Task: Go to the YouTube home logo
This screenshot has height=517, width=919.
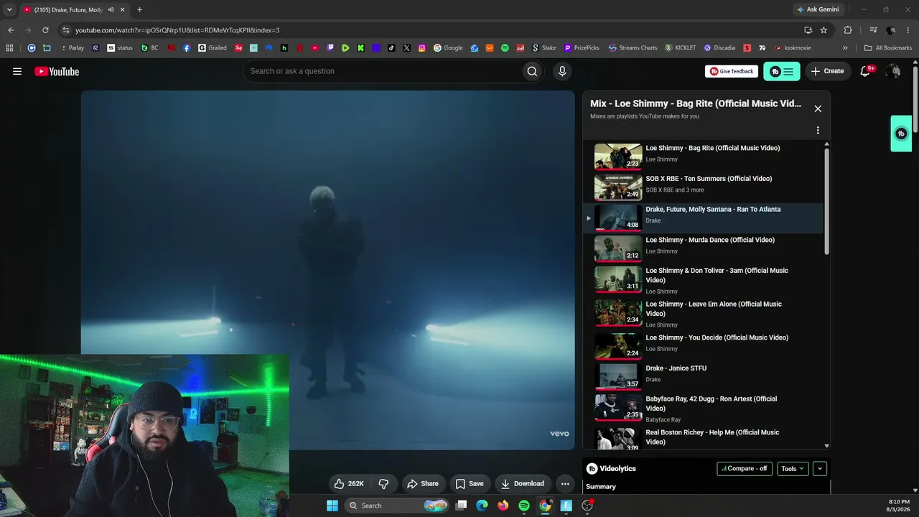Action: tap(57, 71)
